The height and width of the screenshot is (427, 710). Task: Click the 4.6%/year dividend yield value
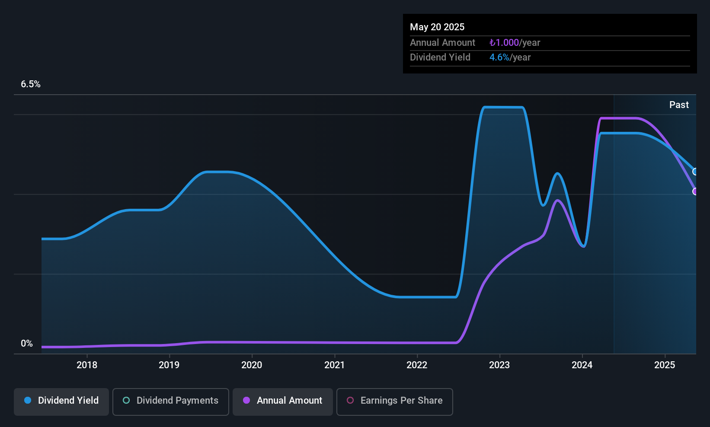[x=510, y=57]
